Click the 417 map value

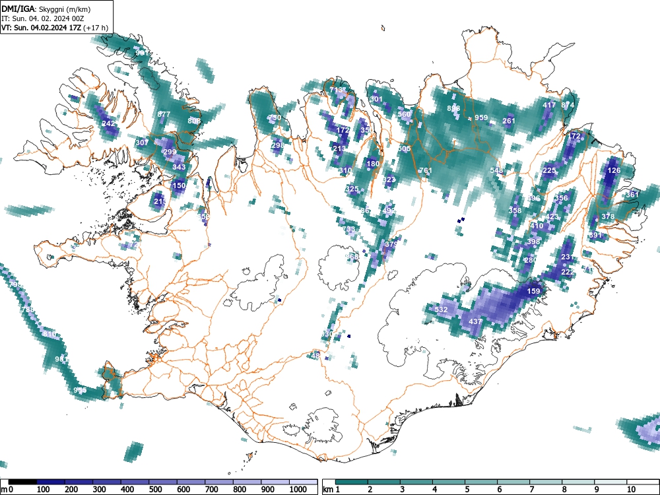click(x=549, y=105)
